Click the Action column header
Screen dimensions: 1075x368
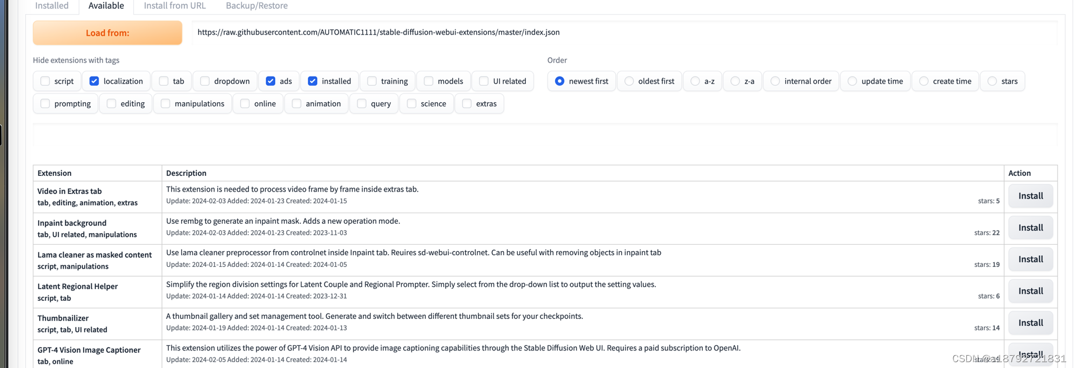pyautogui.click(x=1019, y=173)
